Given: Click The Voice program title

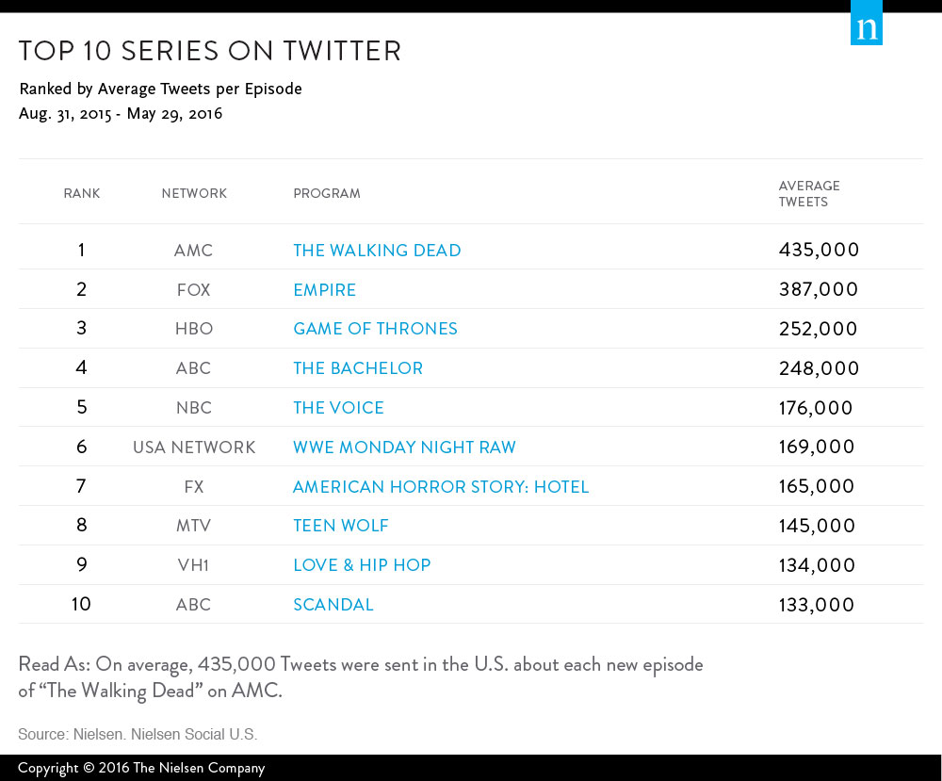Looking at the screenshot, I should click(338, 408).
